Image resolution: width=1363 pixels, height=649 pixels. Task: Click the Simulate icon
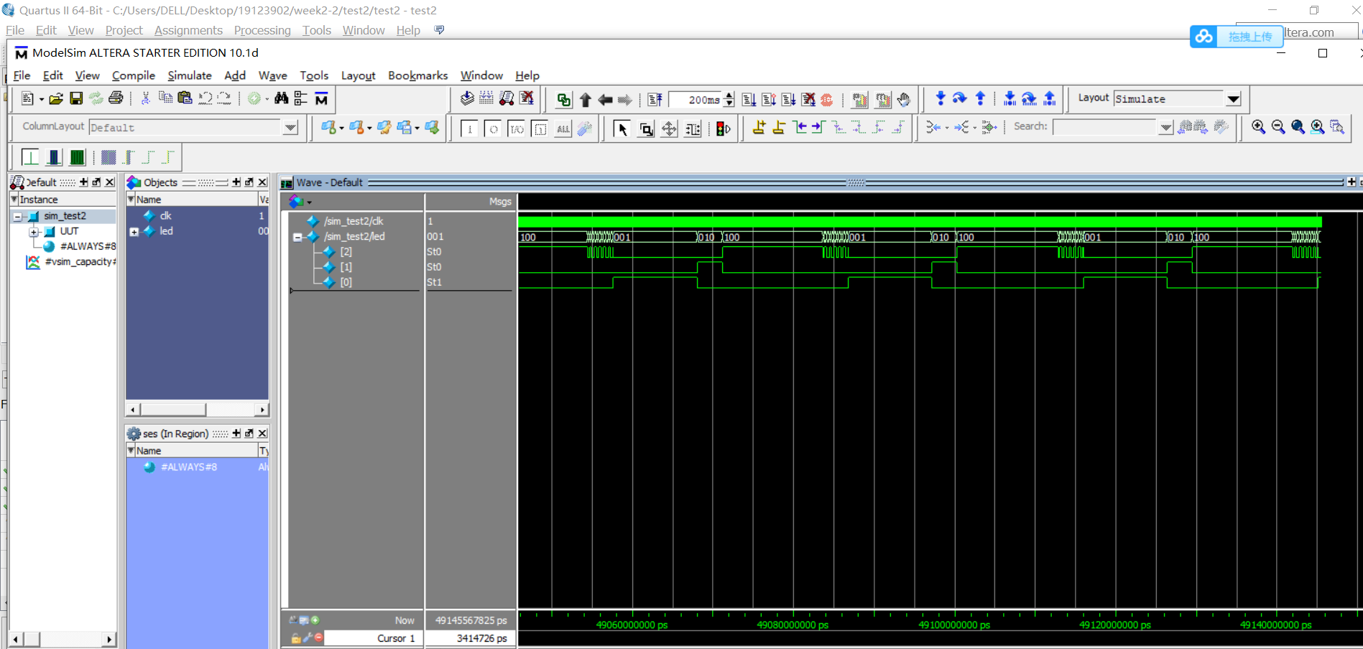tap(507, 98)
